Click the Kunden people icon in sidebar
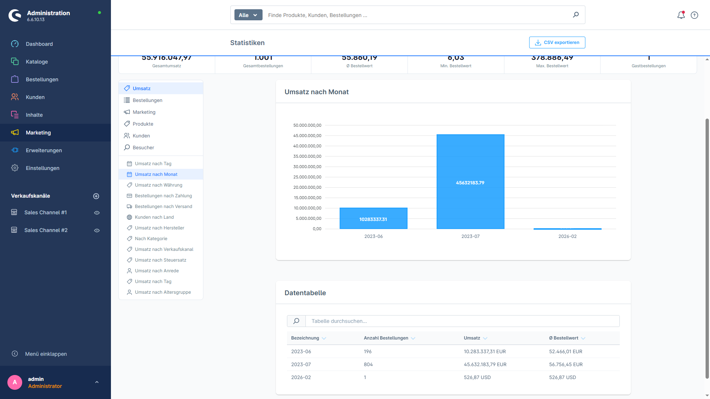 click(x=15, y=97)
